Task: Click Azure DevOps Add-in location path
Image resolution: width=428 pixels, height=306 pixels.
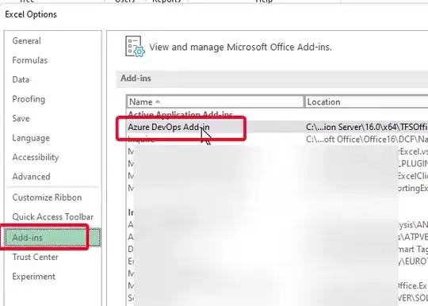Action: click(x=367, y=127)
